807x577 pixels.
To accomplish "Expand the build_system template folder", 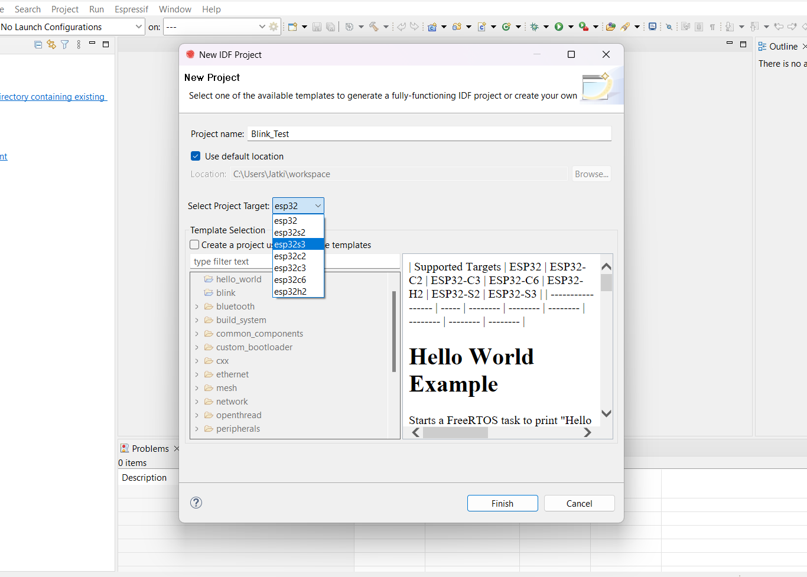I will click(x=197, y=320).
